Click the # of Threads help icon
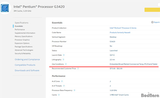160x98 pixels. click(x=64, y=86)
